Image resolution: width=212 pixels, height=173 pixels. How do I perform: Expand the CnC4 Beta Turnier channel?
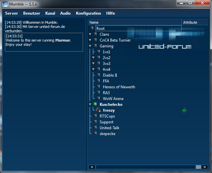click(x=90, y=40)
